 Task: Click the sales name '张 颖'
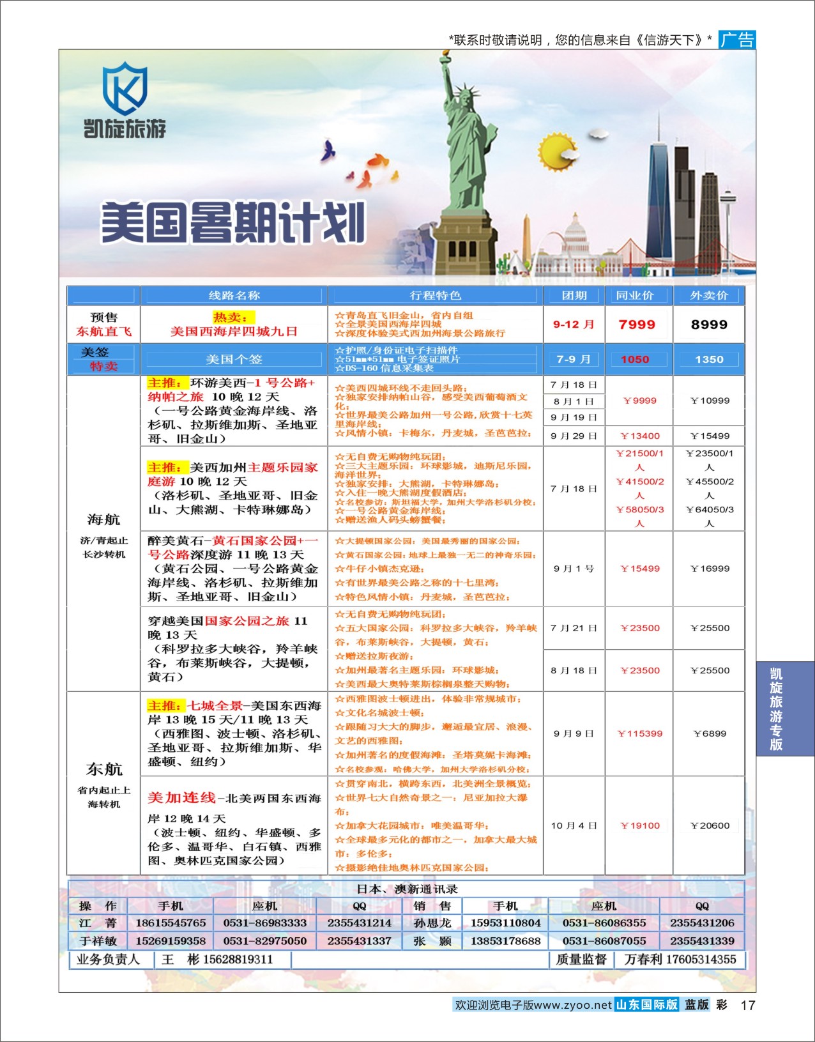pos(432,941)
